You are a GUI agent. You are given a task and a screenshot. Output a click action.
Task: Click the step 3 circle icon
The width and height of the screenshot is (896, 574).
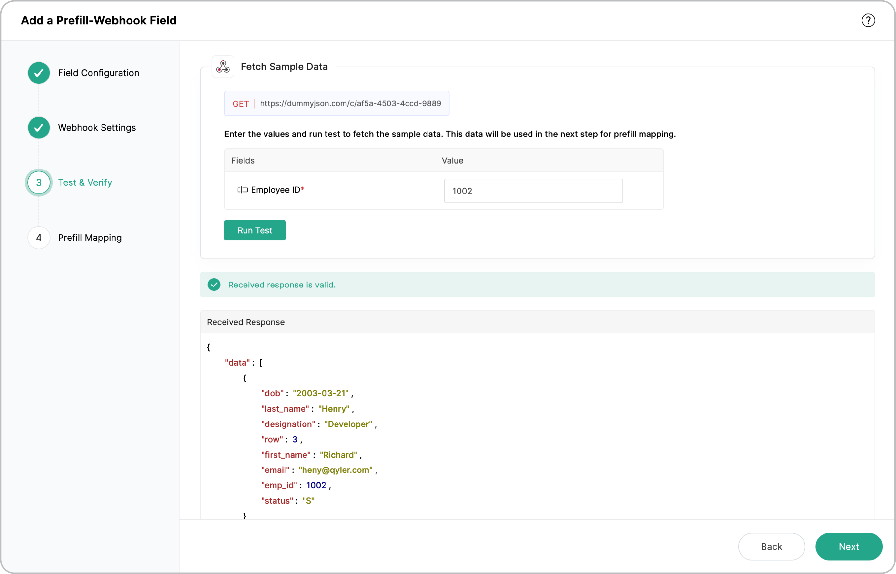39,183
